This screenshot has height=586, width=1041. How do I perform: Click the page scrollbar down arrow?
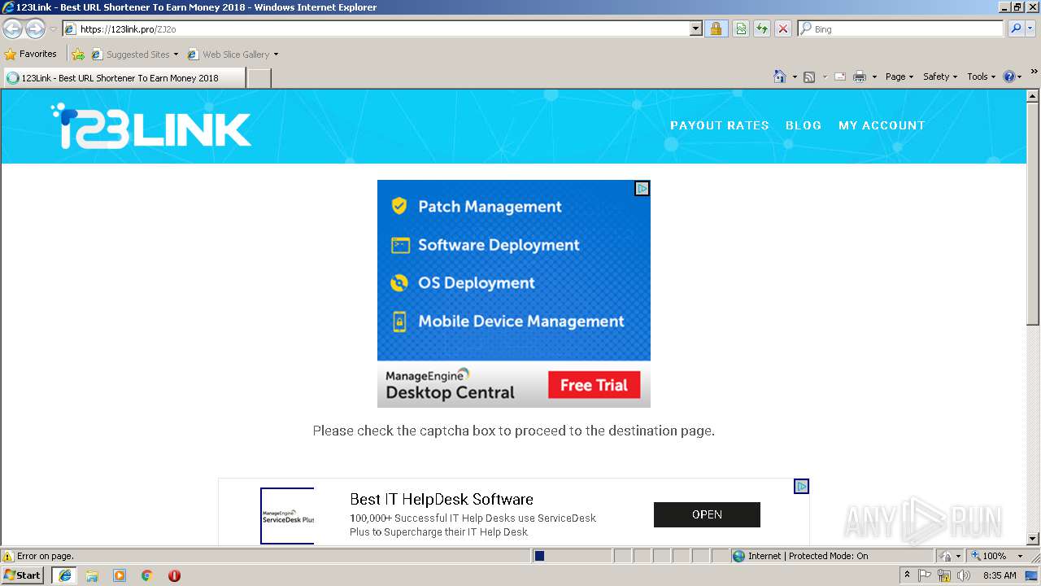(1033, 538)
